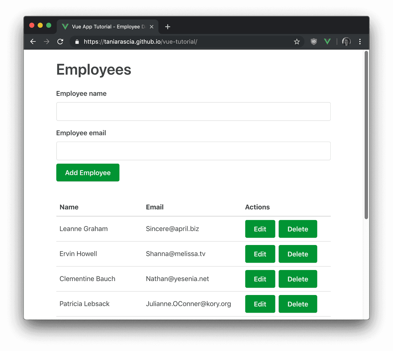Go back using the back arrow
This screenshot has height=351, width=393.
(x=33, y=41)
